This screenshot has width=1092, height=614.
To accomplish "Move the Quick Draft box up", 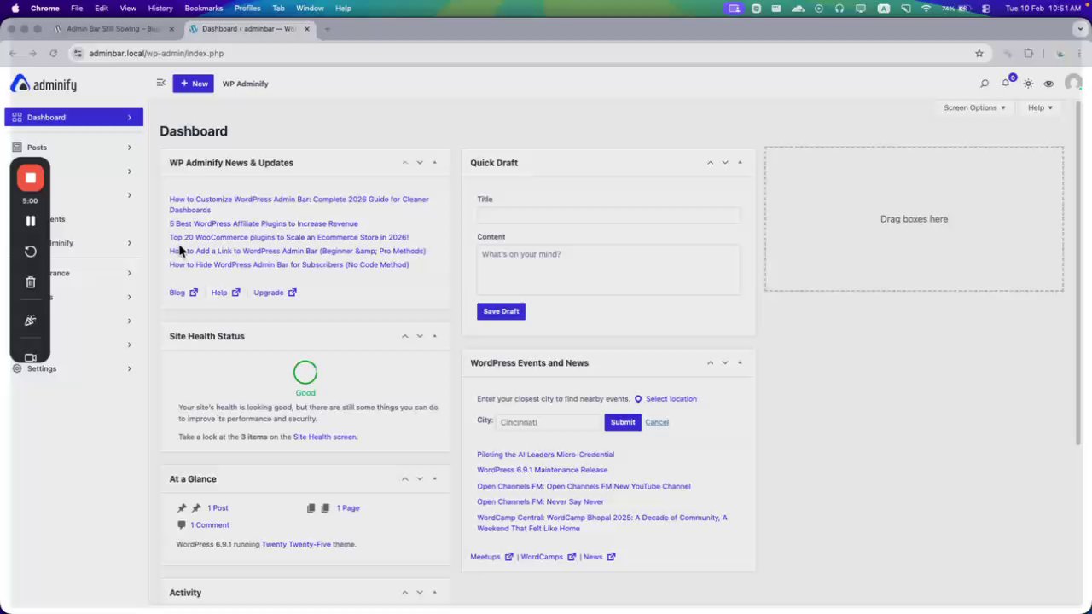I will pyautogui.click(x=710, y=163).
